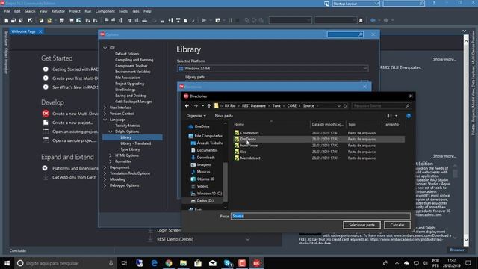Open the Startup Layout dropdown
This screenshot has height=269, width=478.
[356, 4]
